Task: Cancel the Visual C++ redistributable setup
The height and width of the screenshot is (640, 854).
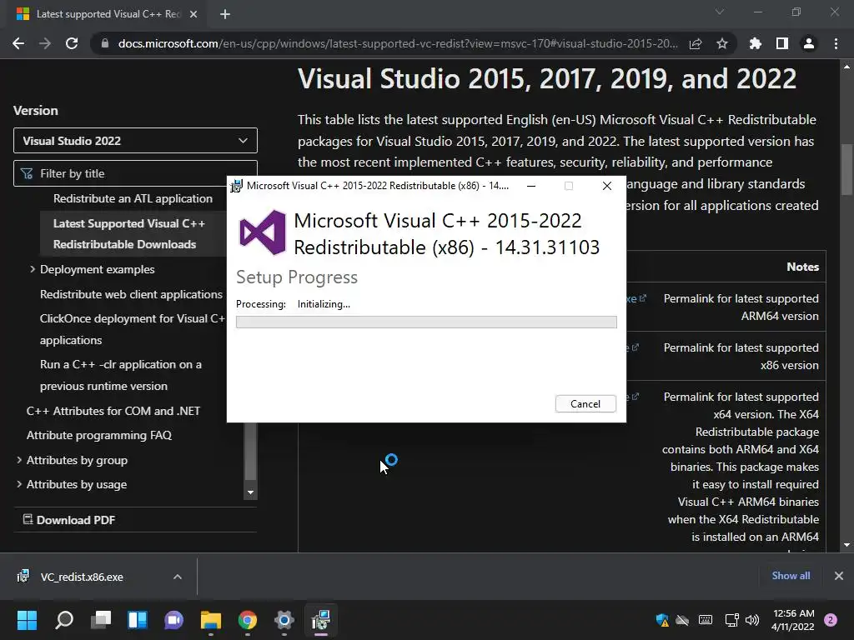Action: click(x=585, y=404)
